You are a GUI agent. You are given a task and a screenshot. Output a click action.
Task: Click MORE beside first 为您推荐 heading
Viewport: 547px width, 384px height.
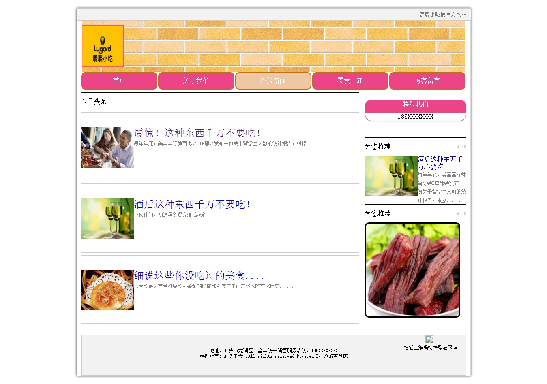461,147
